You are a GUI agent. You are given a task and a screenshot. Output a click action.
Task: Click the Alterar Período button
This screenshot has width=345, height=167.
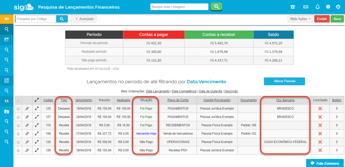point(284,81)
